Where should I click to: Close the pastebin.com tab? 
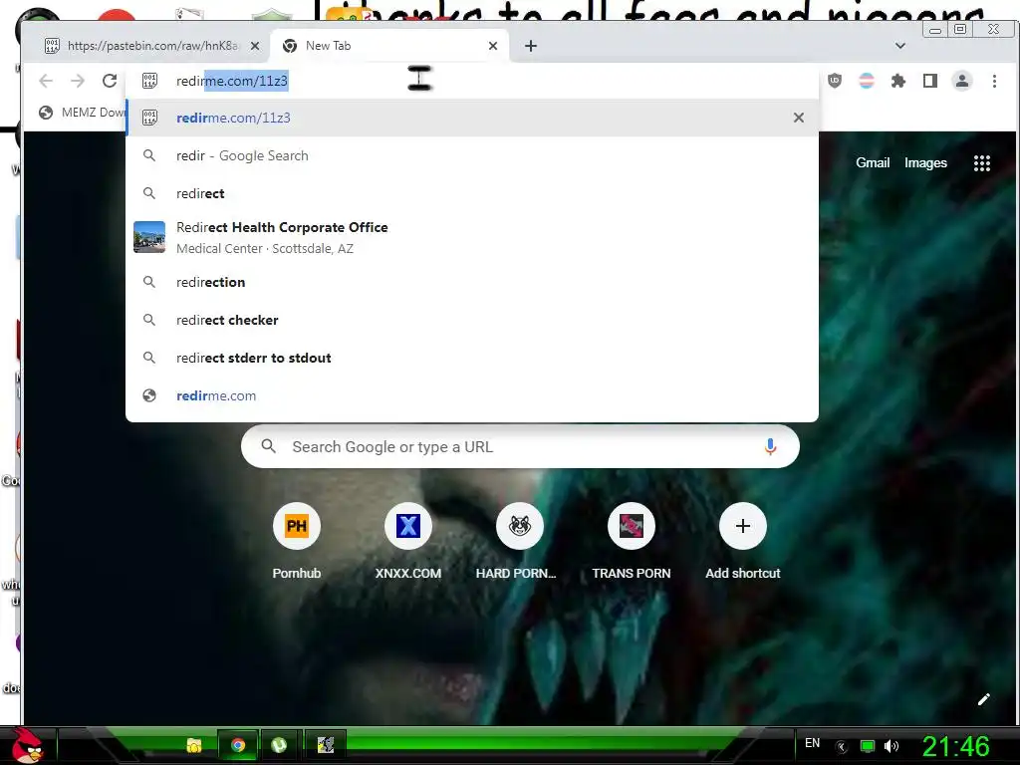pos(255,46)
